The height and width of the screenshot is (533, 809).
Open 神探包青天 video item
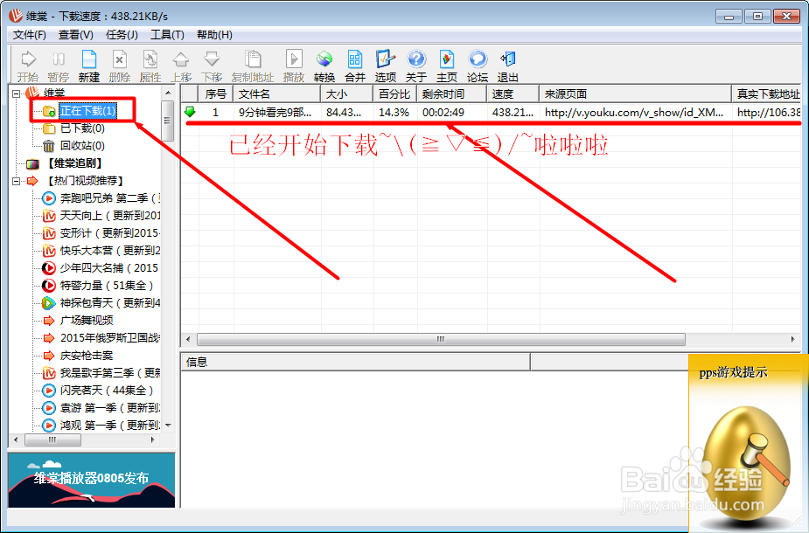point(110,303)
